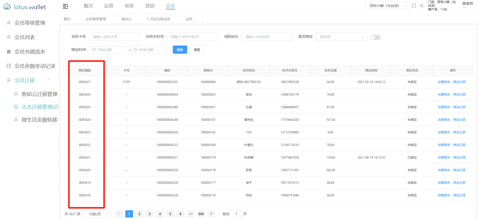Collapse sidebar using the hamburger menu icon

click(65, 6)
